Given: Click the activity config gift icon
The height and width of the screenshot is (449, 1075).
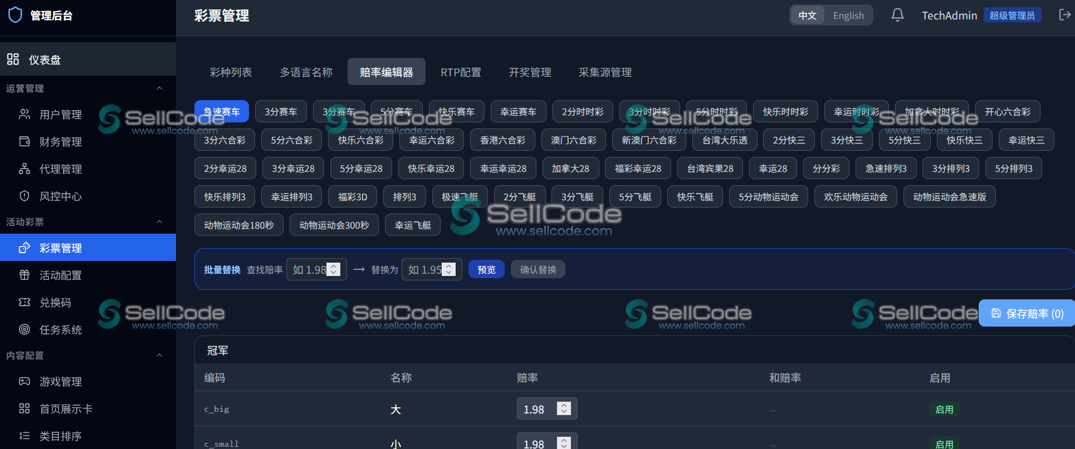Looking at the screenshot, I should click(25, 275).
